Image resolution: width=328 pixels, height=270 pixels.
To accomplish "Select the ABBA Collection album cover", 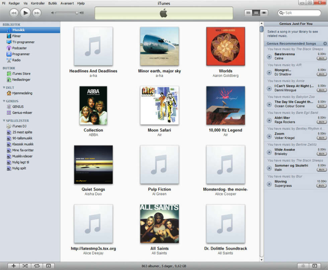I will tap(93, 105).
